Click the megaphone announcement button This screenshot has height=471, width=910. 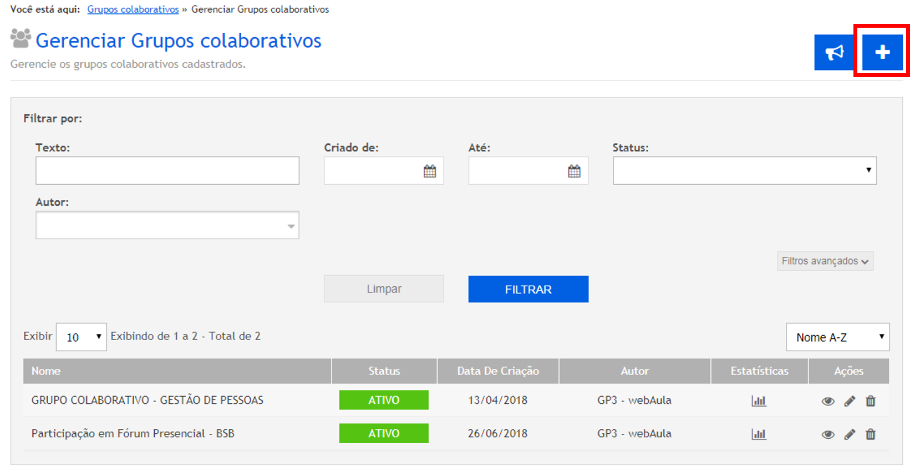point(834,52)
